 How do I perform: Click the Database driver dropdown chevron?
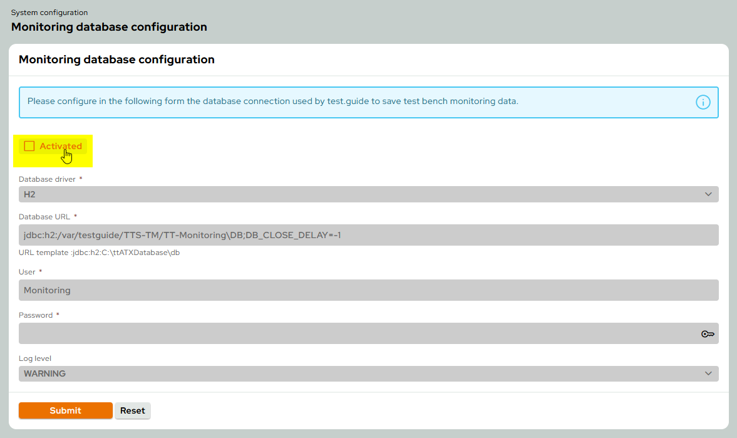point(709,194)
